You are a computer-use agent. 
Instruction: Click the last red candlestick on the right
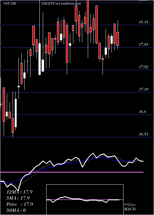point(118,39)
